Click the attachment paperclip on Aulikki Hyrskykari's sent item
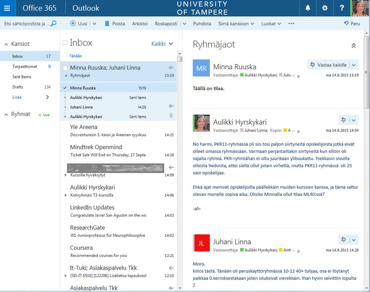 pyautogui.click(x=171, y=116)
